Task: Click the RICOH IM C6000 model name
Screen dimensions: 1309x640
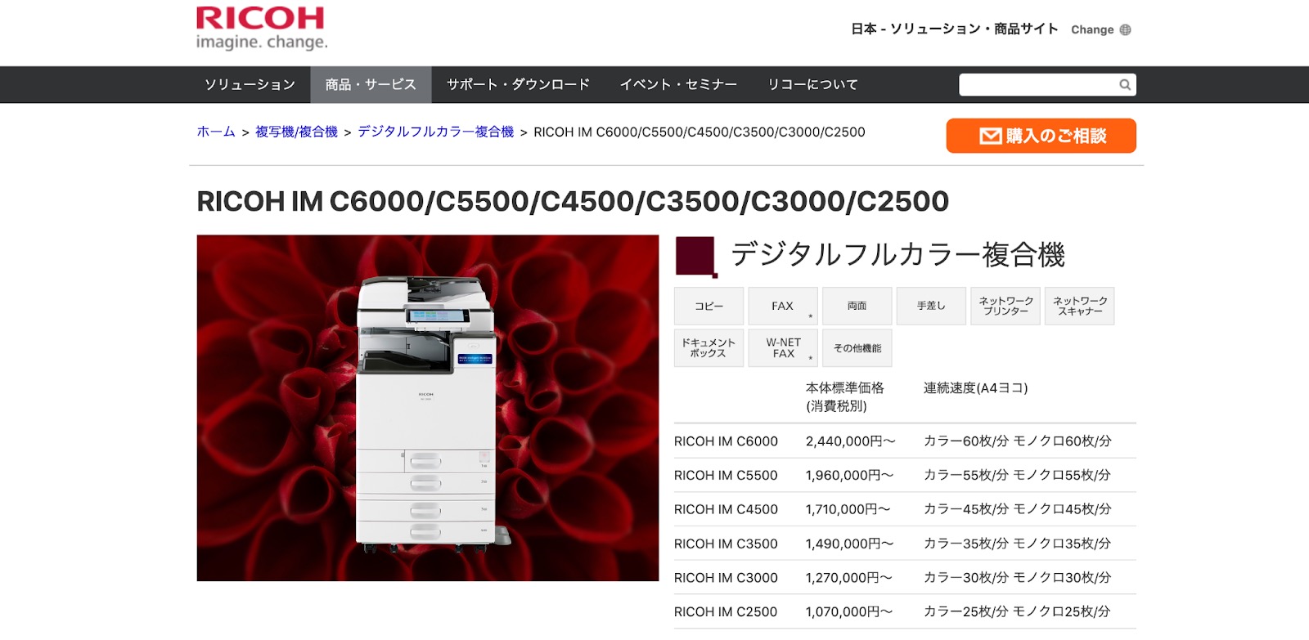Action: pos(726,441)
